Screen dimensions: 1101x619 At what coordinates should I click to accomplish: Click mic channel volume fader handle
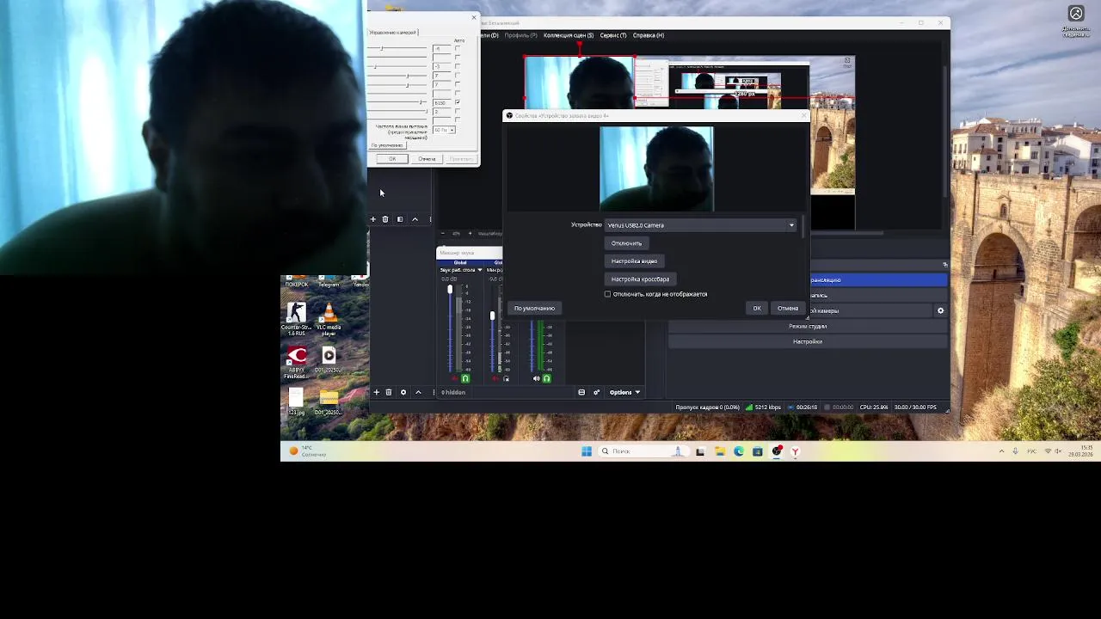click(x=492, y=316)
